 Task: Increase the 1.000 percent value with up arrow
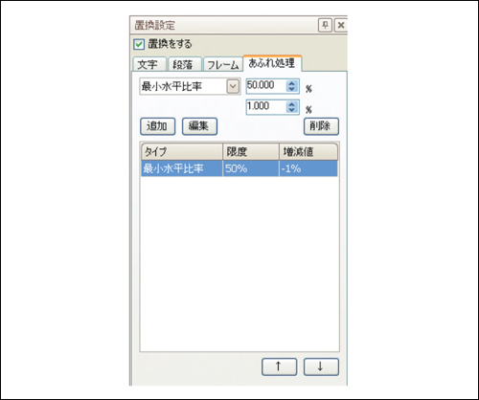click(x=291, y=104)
